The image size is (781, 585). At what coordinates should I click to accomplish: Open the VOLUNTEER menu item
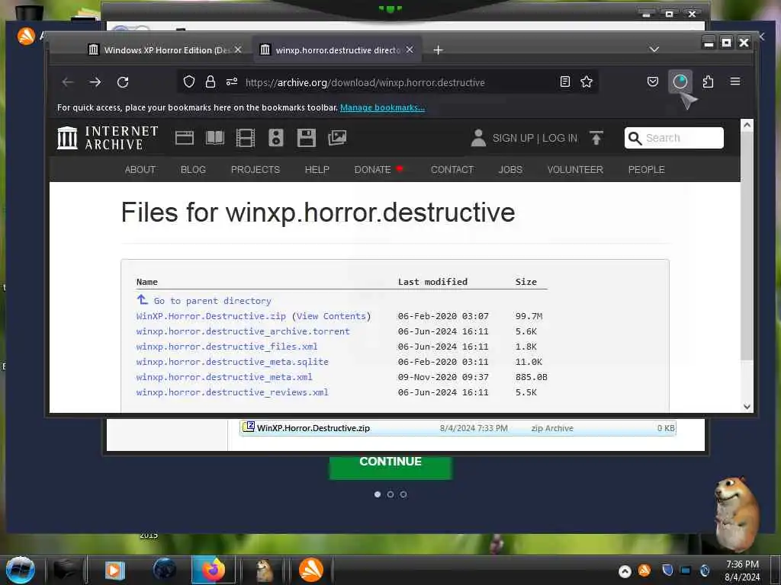click(575, 170)
